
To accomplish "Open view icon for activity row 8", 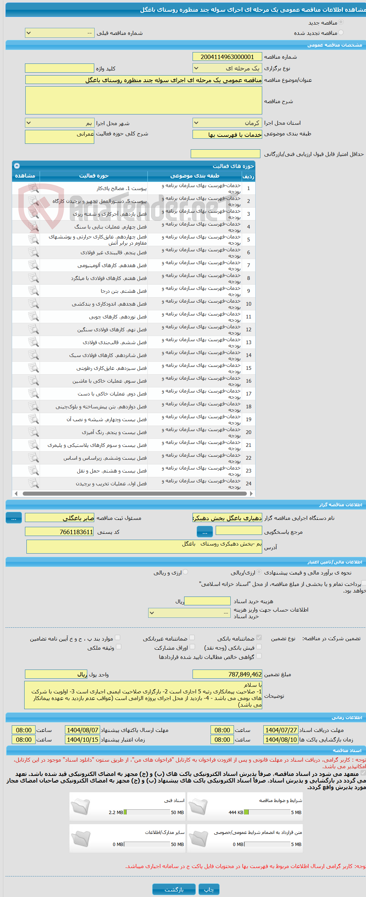I will pyautogui.click(x=33, y=278).
